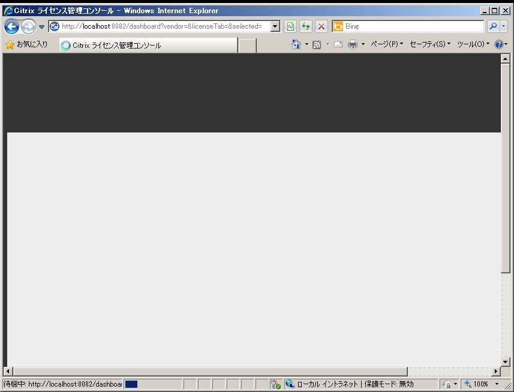Screen dimensions: 514x392
Task: Open the zoom level 100% dropdown
Action: point(497,384)
